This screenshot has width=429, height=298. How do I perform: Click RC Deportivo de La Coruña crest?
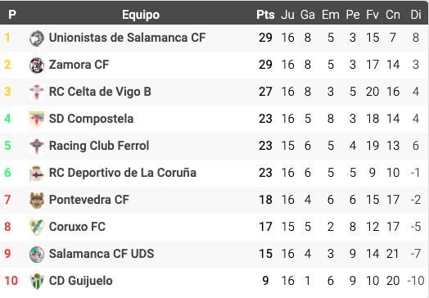pyautogui.click(x=37, y=174)
